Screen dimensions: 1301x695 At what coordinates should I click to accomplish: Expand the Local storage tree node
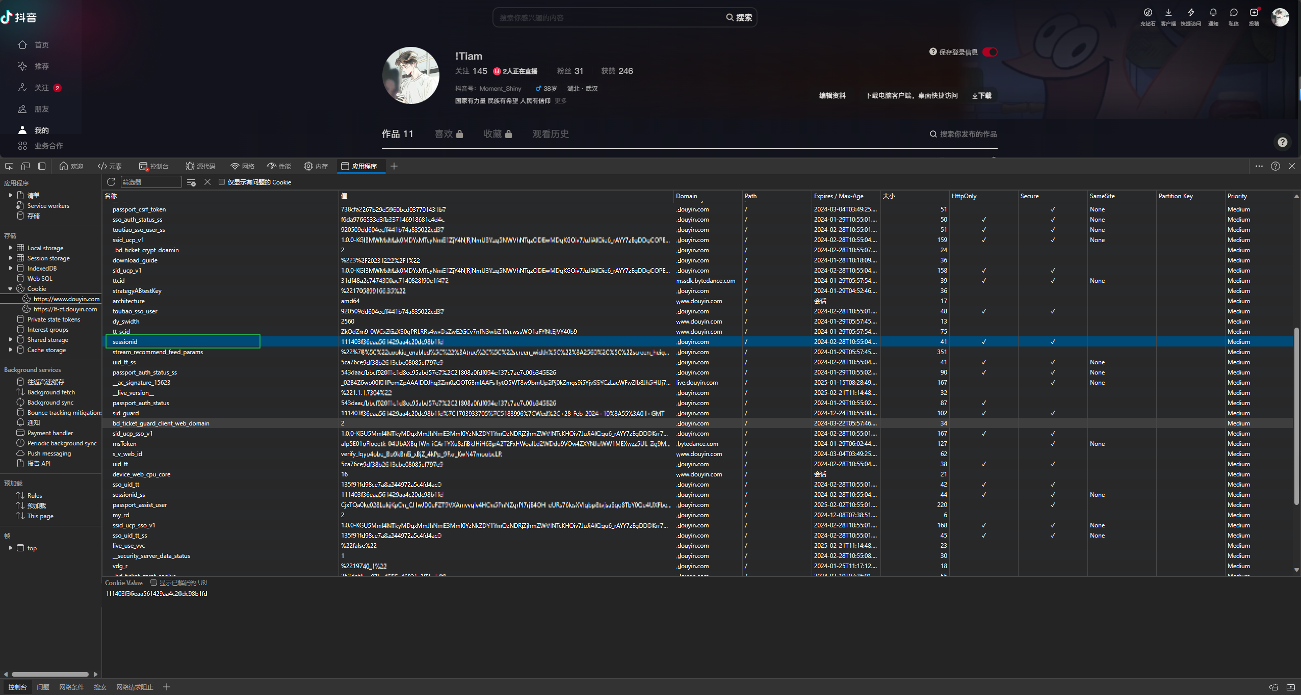(11, 248)
